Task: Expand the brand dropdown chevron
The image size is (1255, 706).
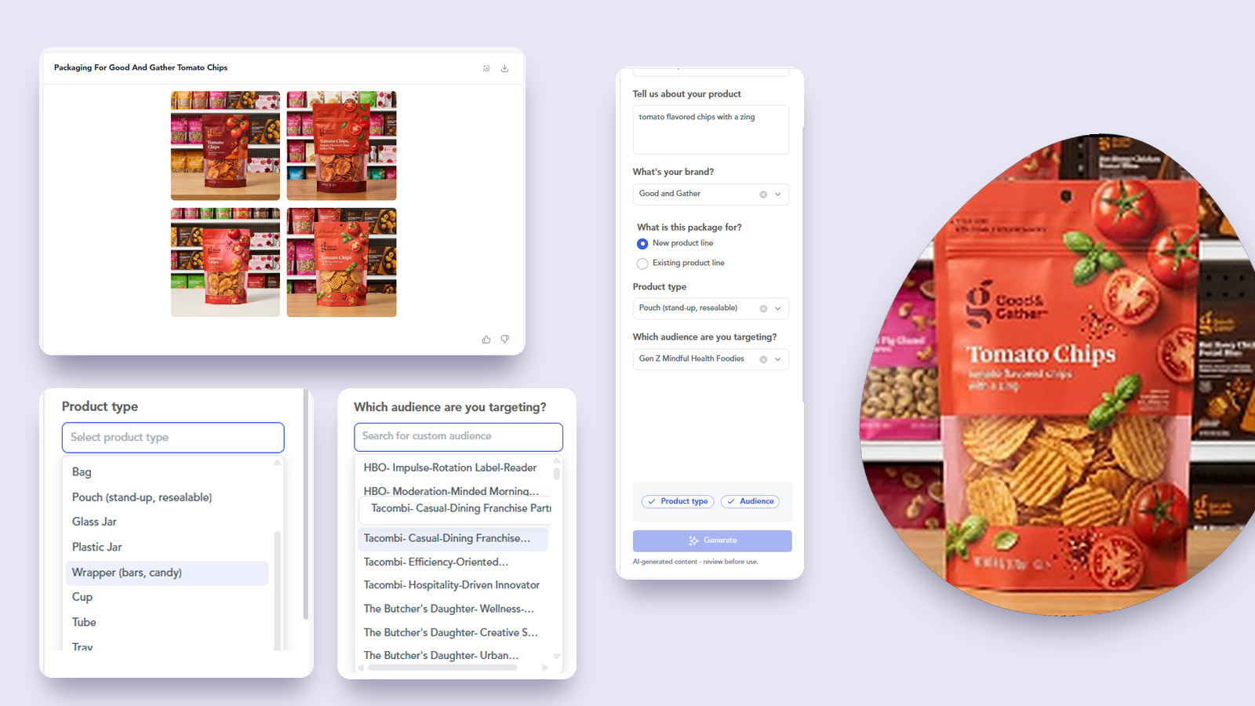Action: click(778, 195)
